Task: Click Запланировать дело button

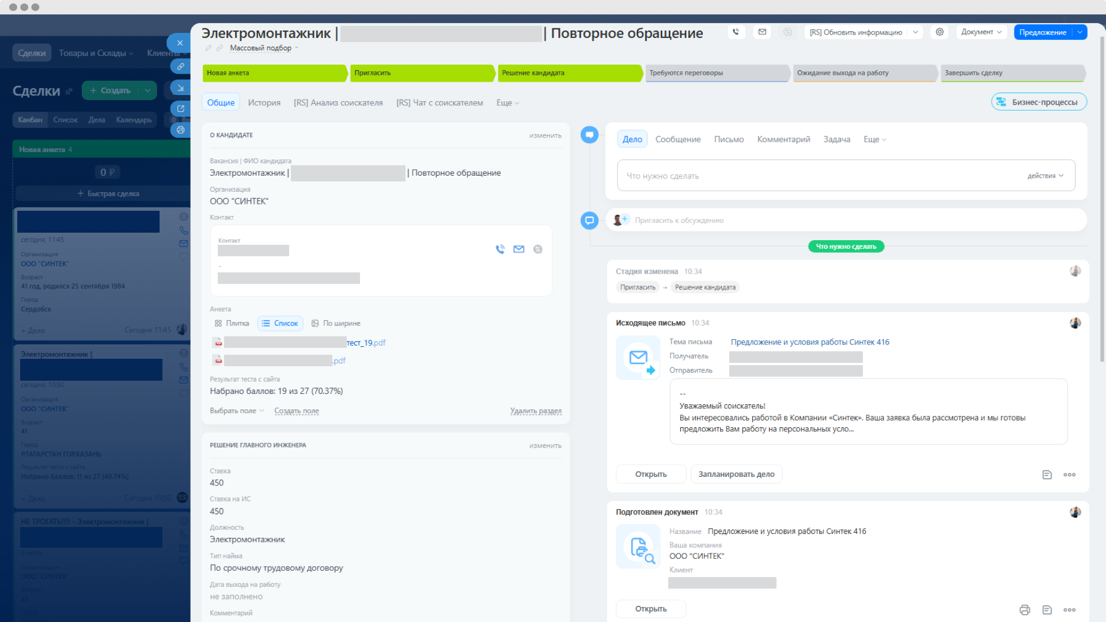Action: 736,475
